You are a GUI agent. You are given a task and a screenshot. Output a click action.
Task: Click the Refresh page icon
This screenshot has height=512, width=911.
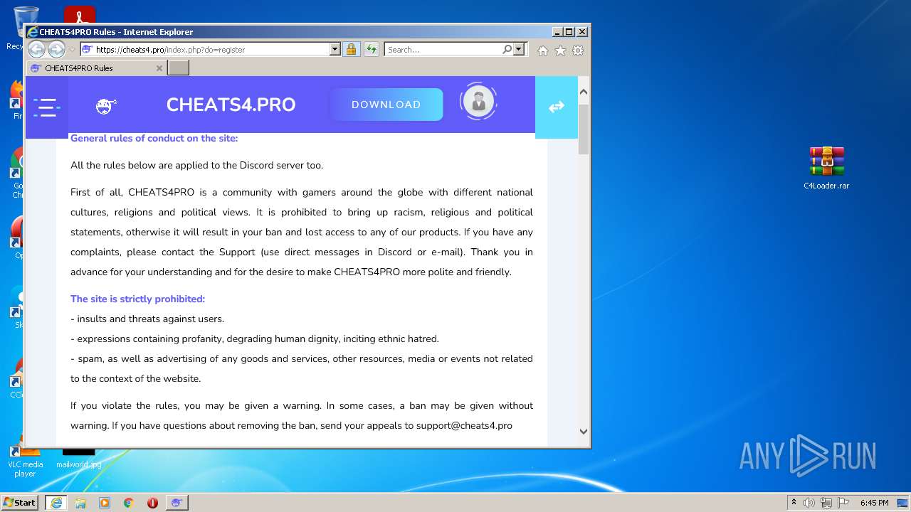tap(371, 49)
